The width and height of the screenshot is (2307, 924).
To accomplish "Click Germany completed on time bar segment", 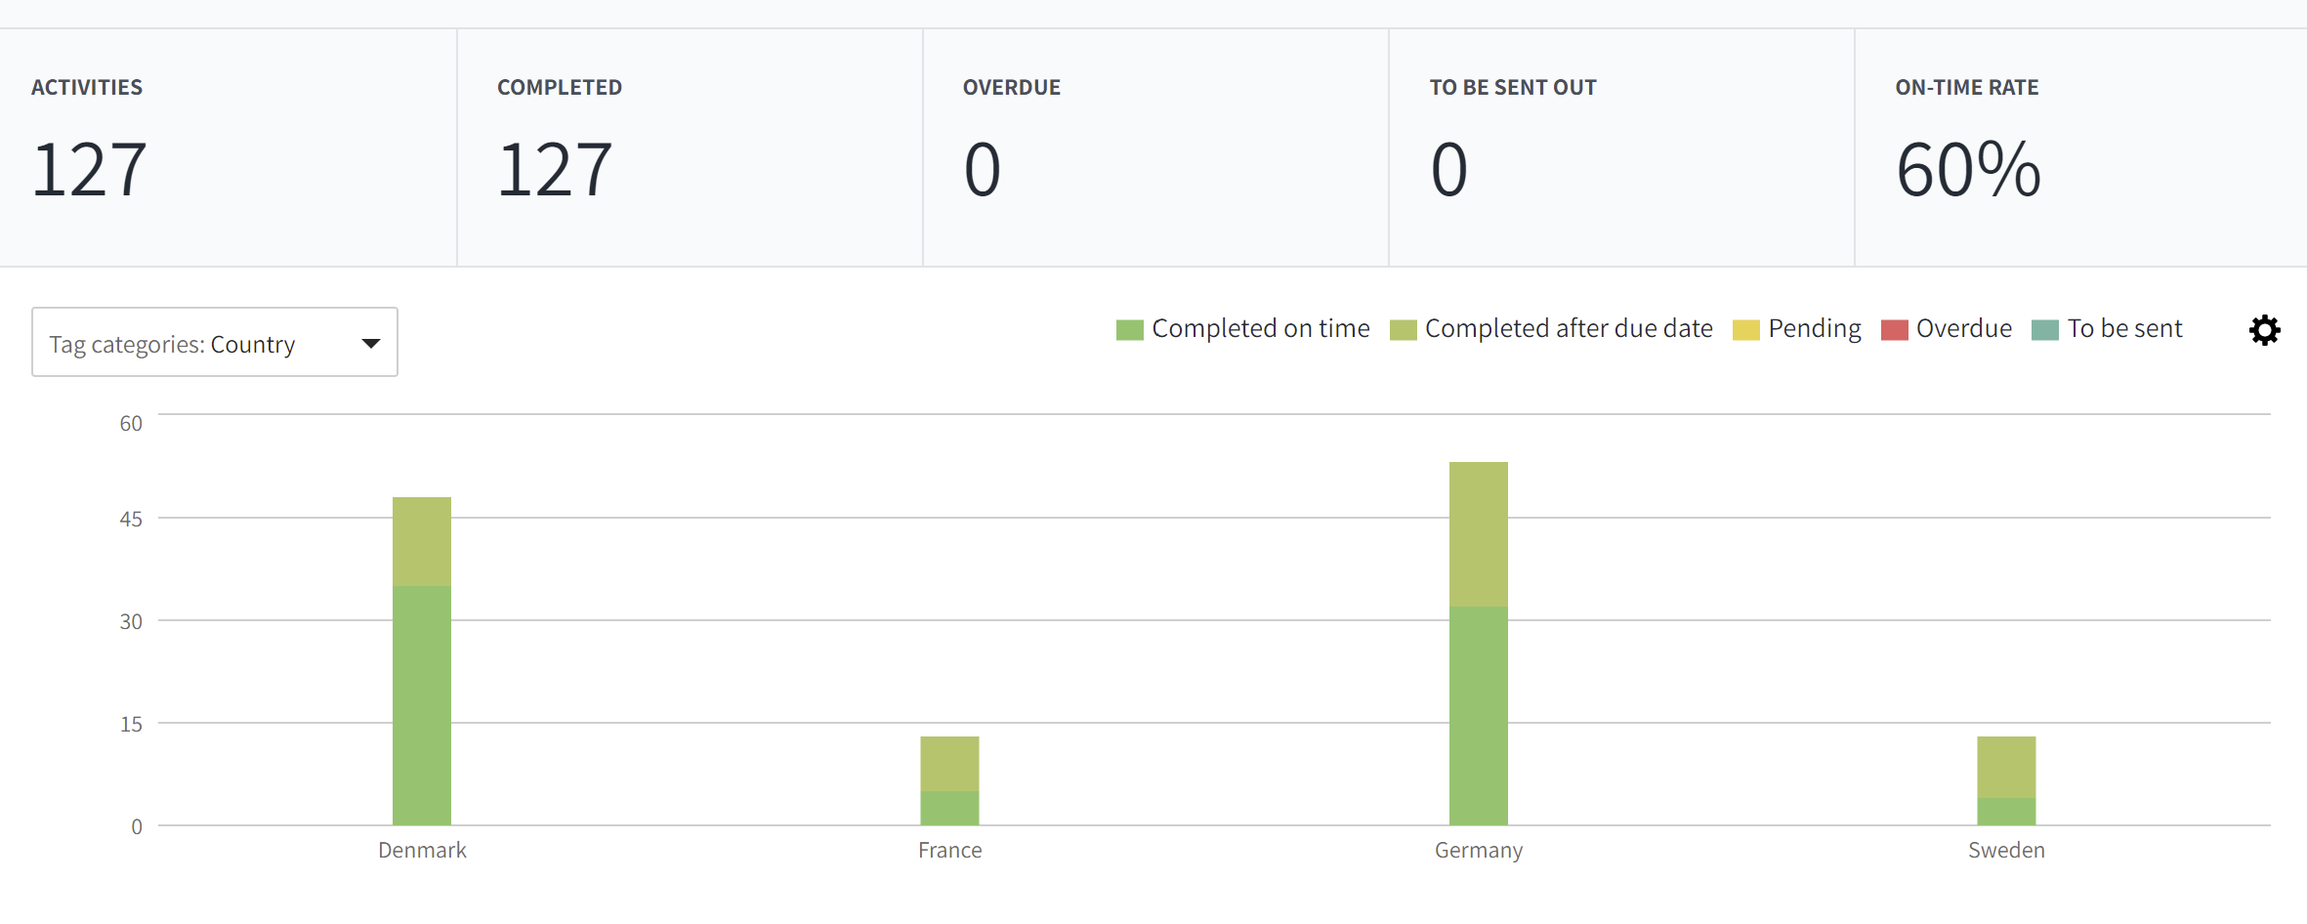I will (1479, 716).
